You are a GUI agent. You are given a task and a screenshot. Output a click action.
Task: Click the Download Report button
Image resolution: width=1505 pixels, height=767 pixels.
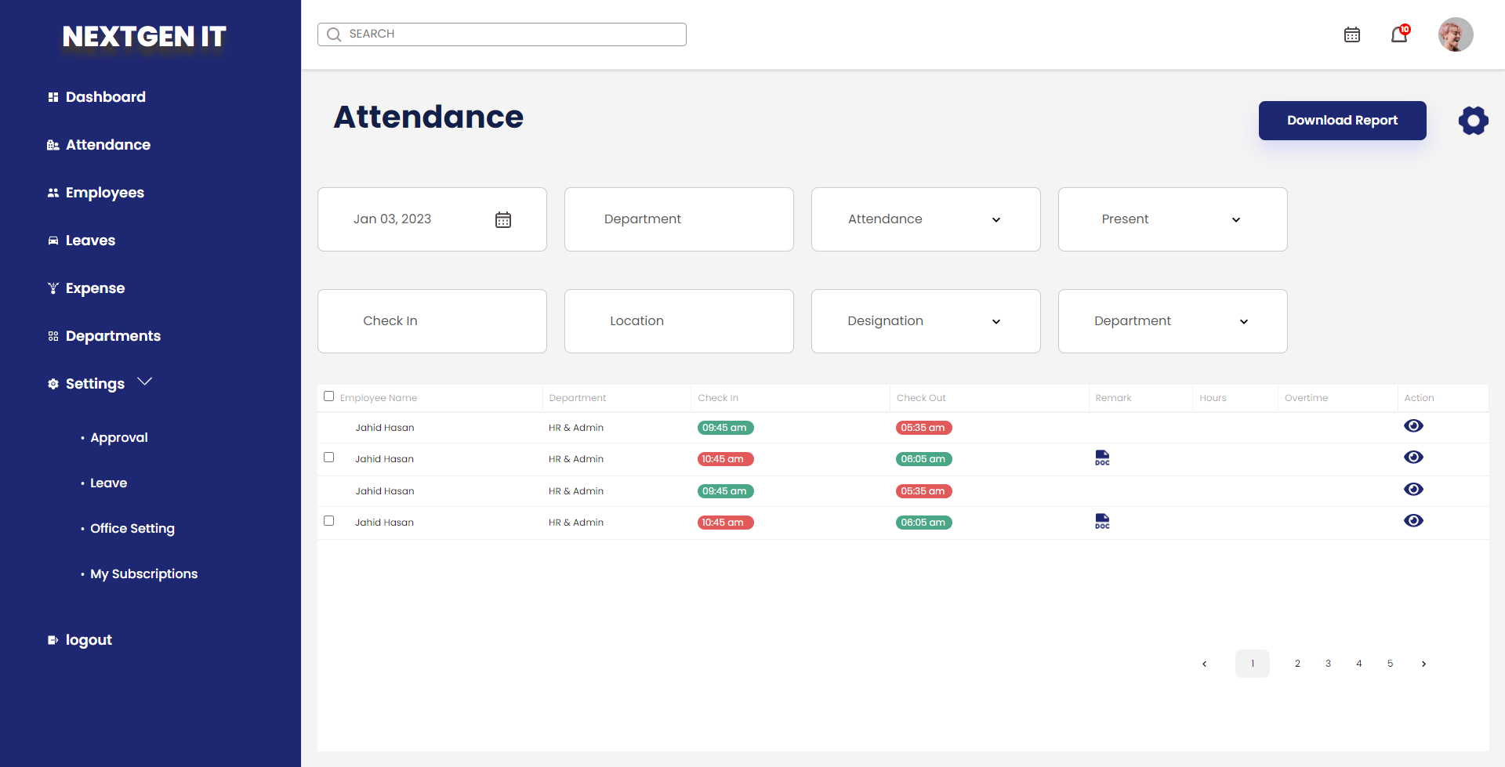pyautogui.click(x=1342, y=121)
